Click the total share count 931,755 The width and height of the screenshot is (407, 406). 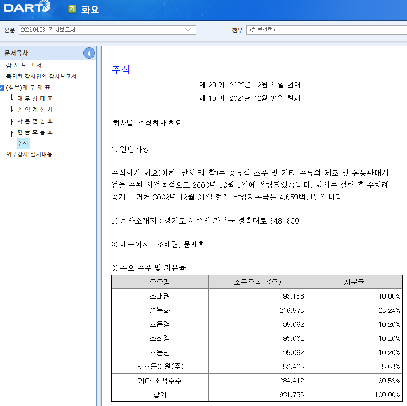point(292,395)
